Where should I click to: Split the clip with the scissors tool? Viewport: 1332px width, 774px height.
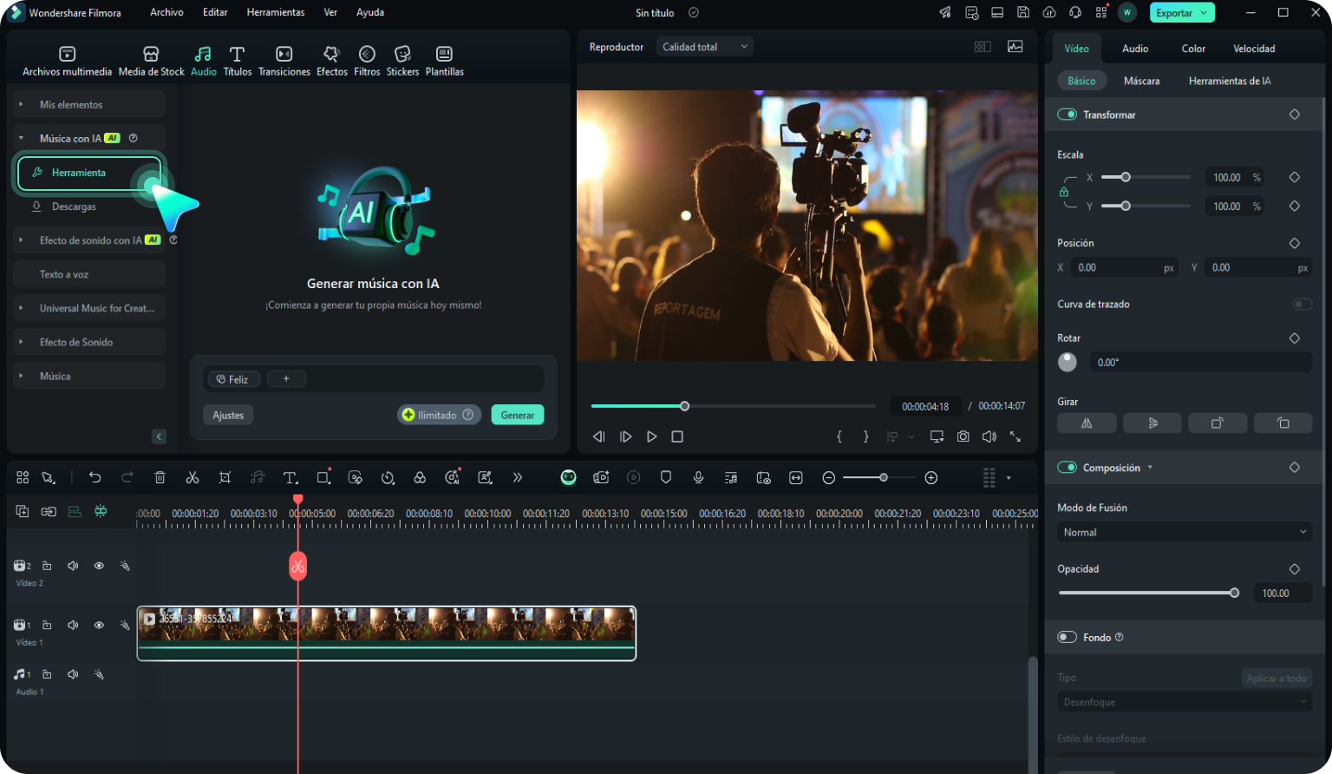tap(193, 477)
